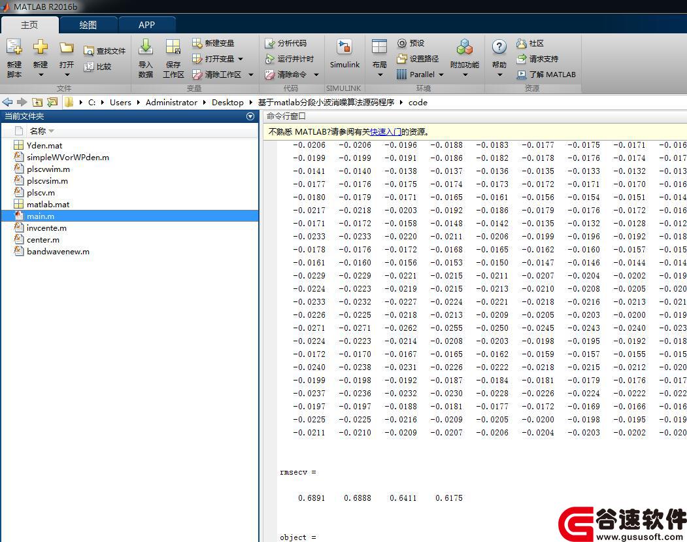Screen dimensions: 687x542
Task: Click rmsecv value 0.6891
Action: coord(312,498)
